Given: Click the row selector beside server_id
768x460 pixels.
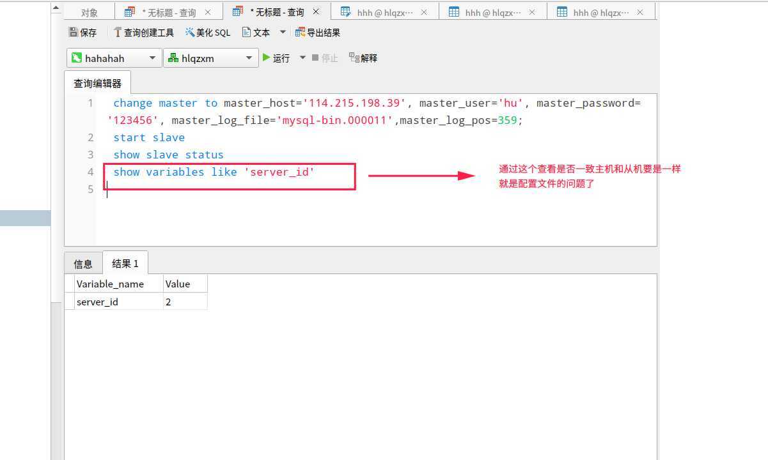Looking at the screenshot, I should coord(70,302).
